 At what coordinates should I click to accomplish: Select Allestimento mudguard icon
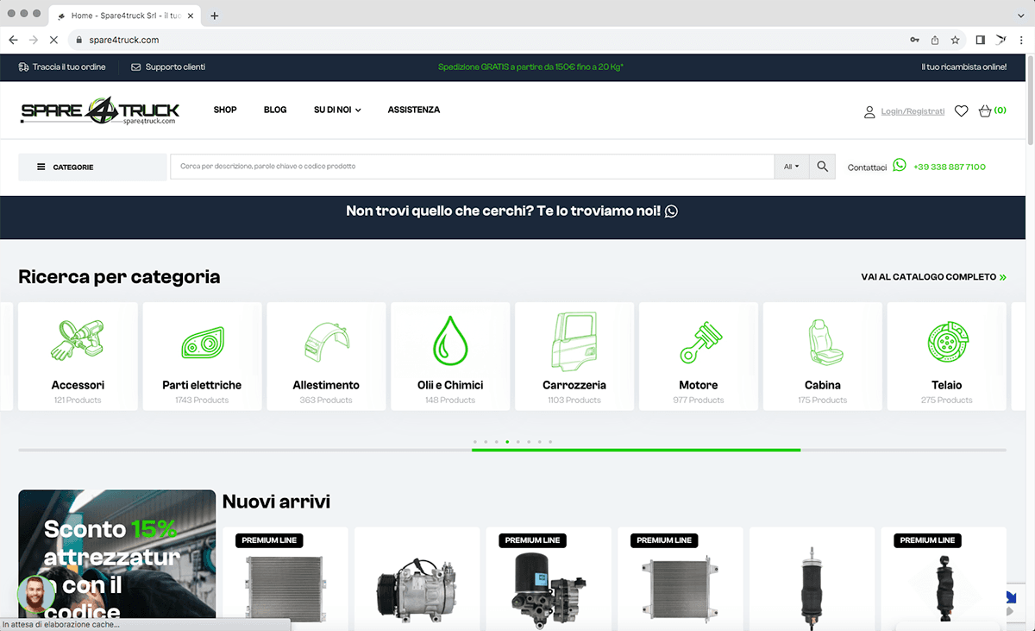pyautogui.click(x=326, y=342)
